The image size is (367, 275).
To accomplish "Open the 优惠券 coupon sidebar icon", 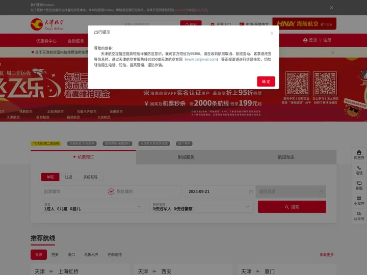I will coord(359,155).
